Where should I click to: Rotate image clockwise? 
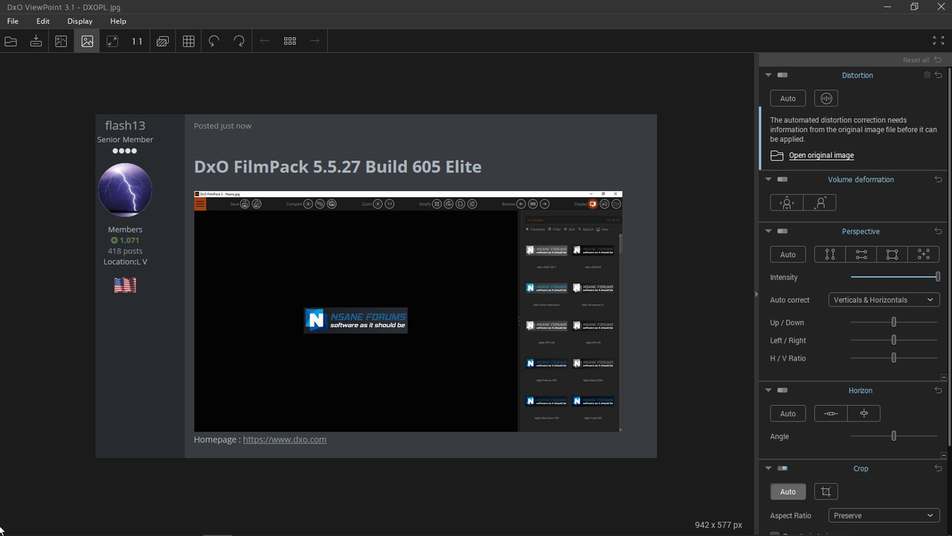point(239,42)
